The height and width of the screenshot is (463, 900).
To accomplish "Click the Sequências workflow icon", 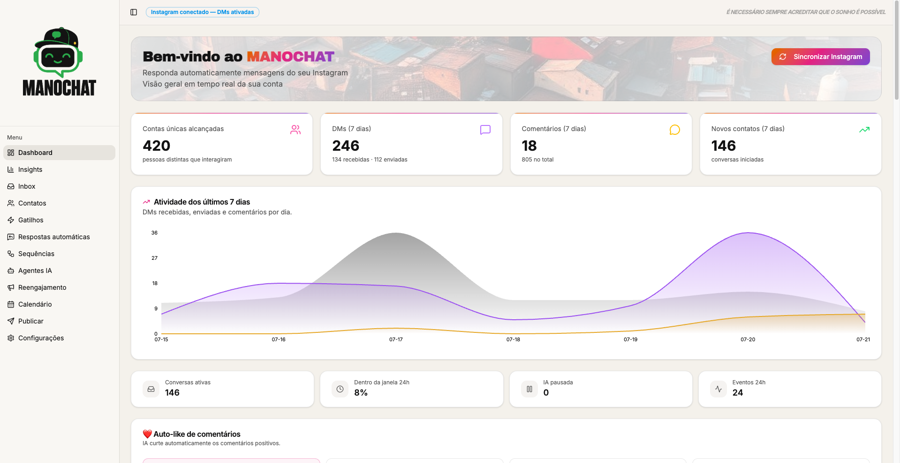I will pos(11,254).
